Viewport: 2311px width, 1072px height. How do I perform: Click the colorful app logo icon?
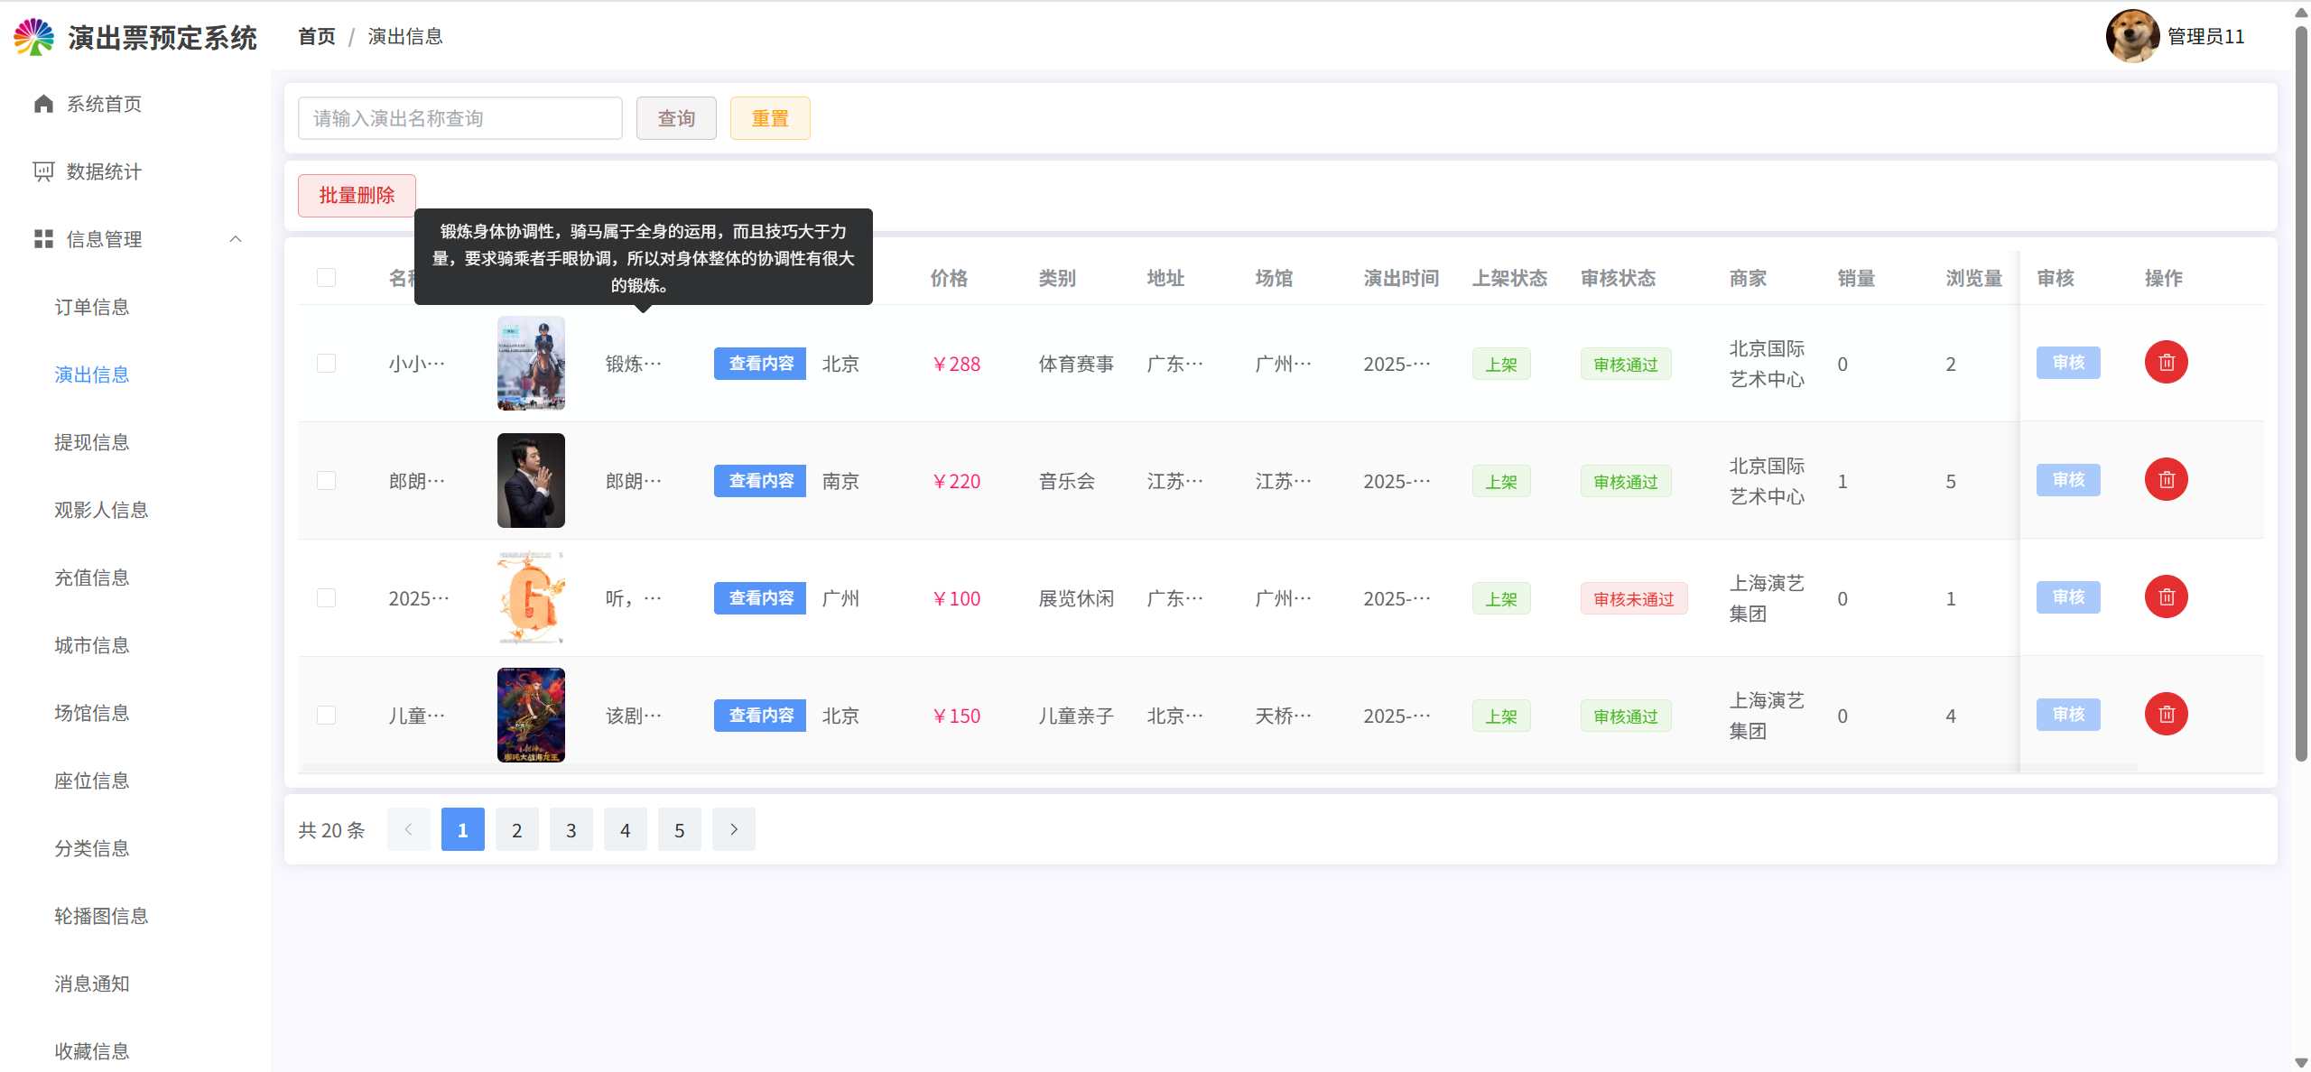[x=34, y=37]
